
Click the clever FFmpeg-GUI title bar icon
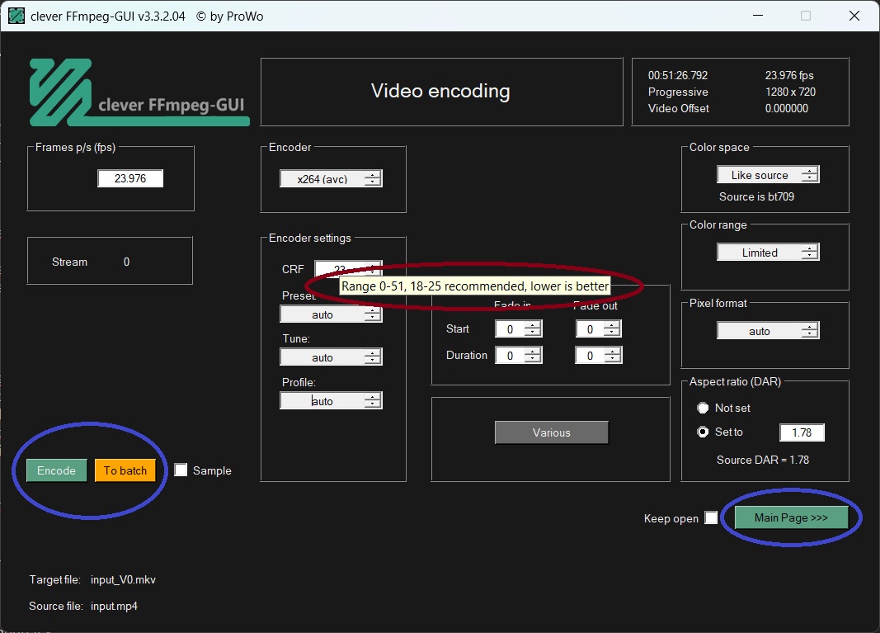point(16,16)
